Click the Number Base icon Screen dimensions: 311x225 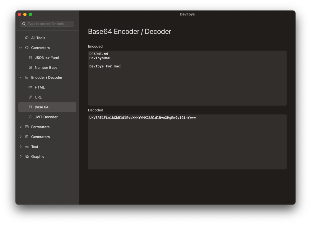coord(30,67)
